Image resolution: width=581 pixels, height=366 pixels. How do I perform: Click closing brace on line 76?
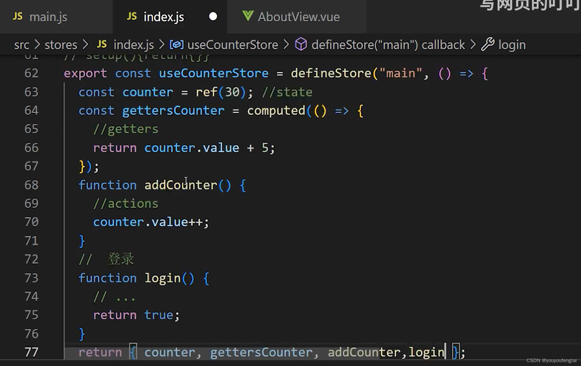82,334
